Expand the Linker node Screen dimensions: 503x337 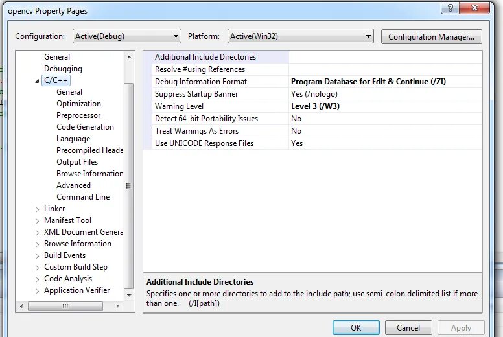tap(37, 209)
